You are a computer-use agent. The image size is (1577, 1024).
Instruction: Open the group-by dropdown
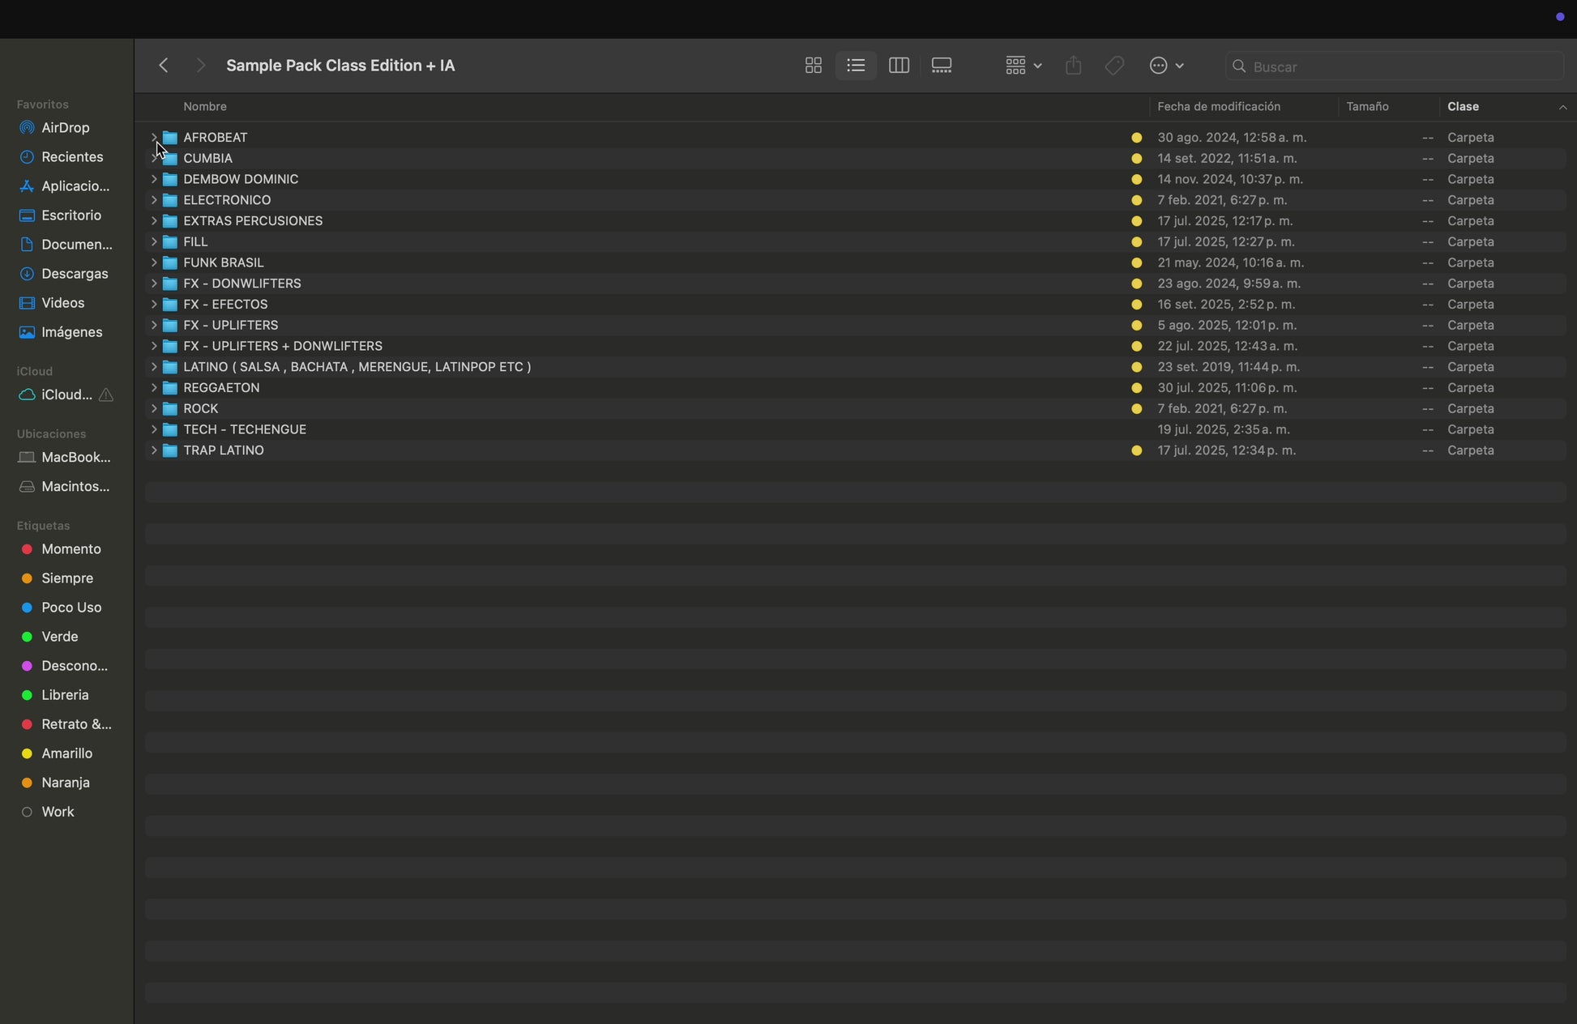(x=1023, y=66)
